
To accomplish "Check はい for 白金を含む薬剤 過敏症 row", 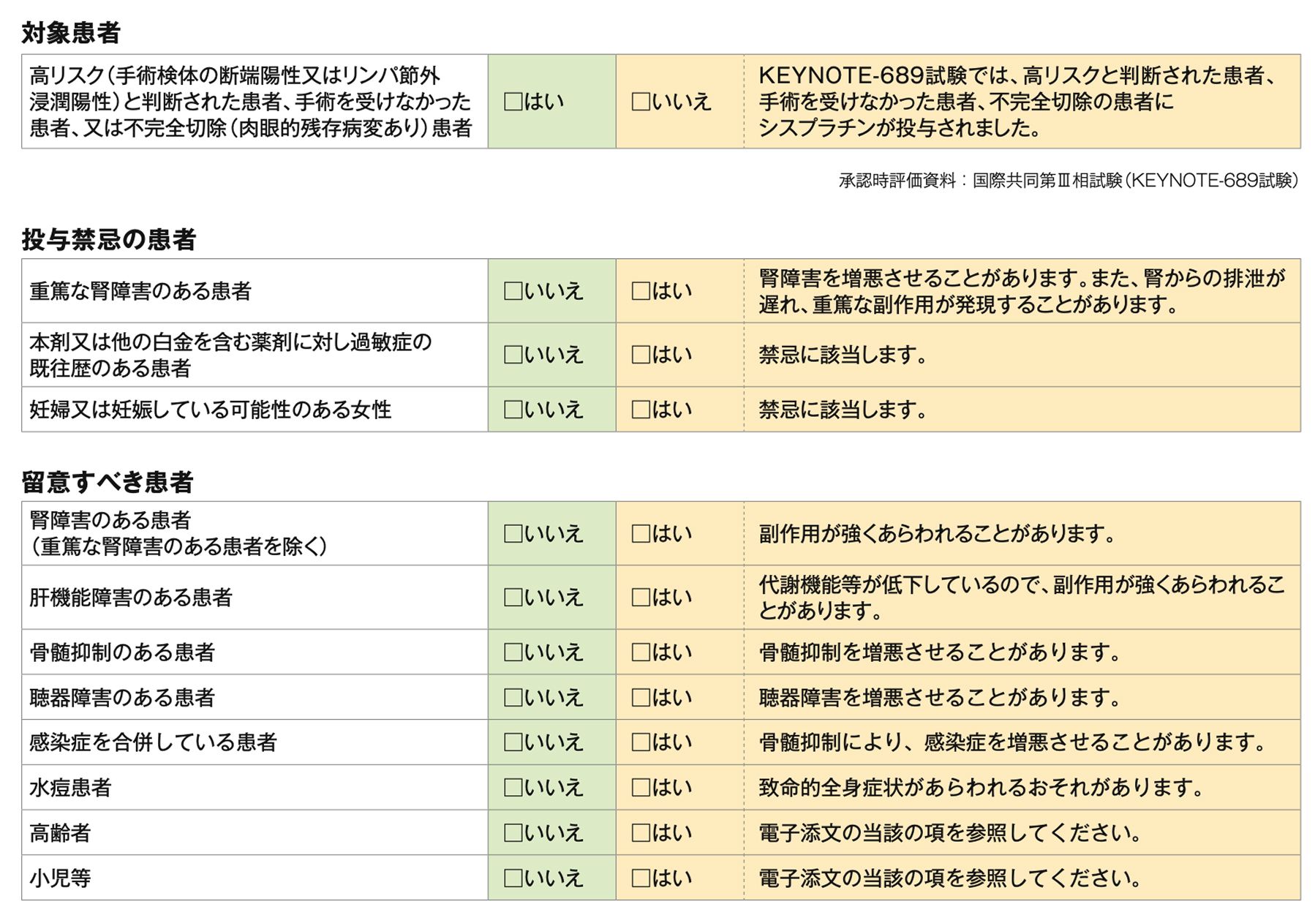I will pos(641,355).
